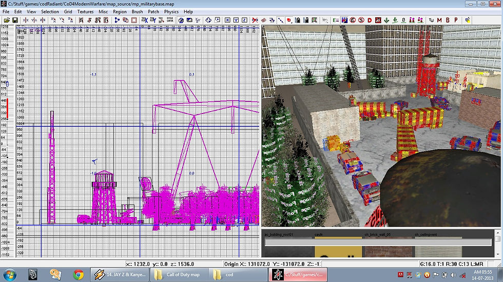Click the underlined 0 toolbar icon
The width and height of the screenshot is (503, 282).
403,20
